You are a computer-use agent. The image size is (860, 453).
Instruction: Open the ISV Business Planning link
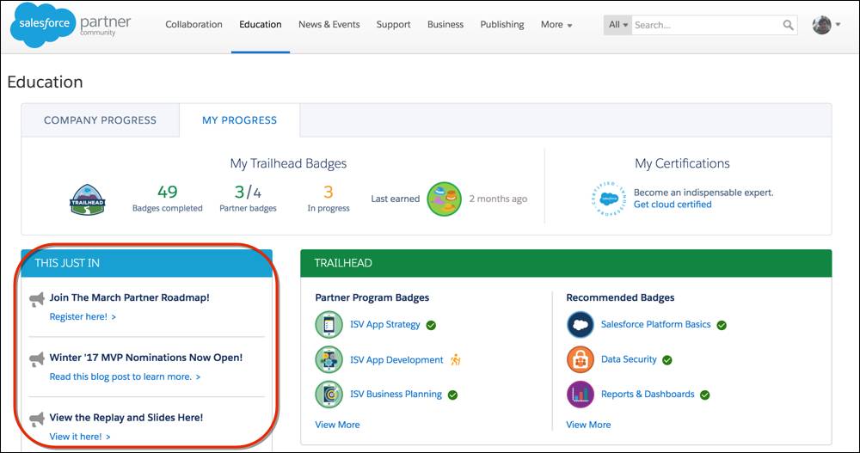pos(396,395)
